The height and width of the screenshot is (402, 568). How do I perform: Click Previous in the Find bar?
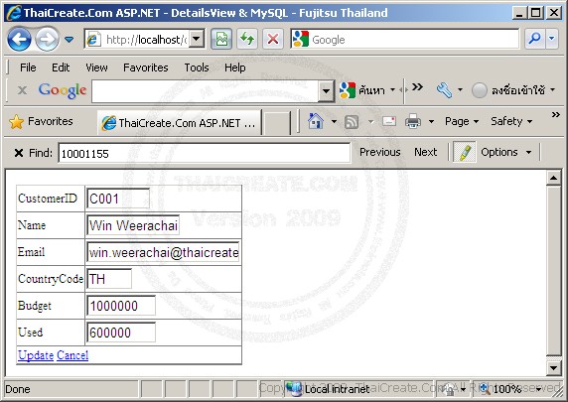[379, 152]
